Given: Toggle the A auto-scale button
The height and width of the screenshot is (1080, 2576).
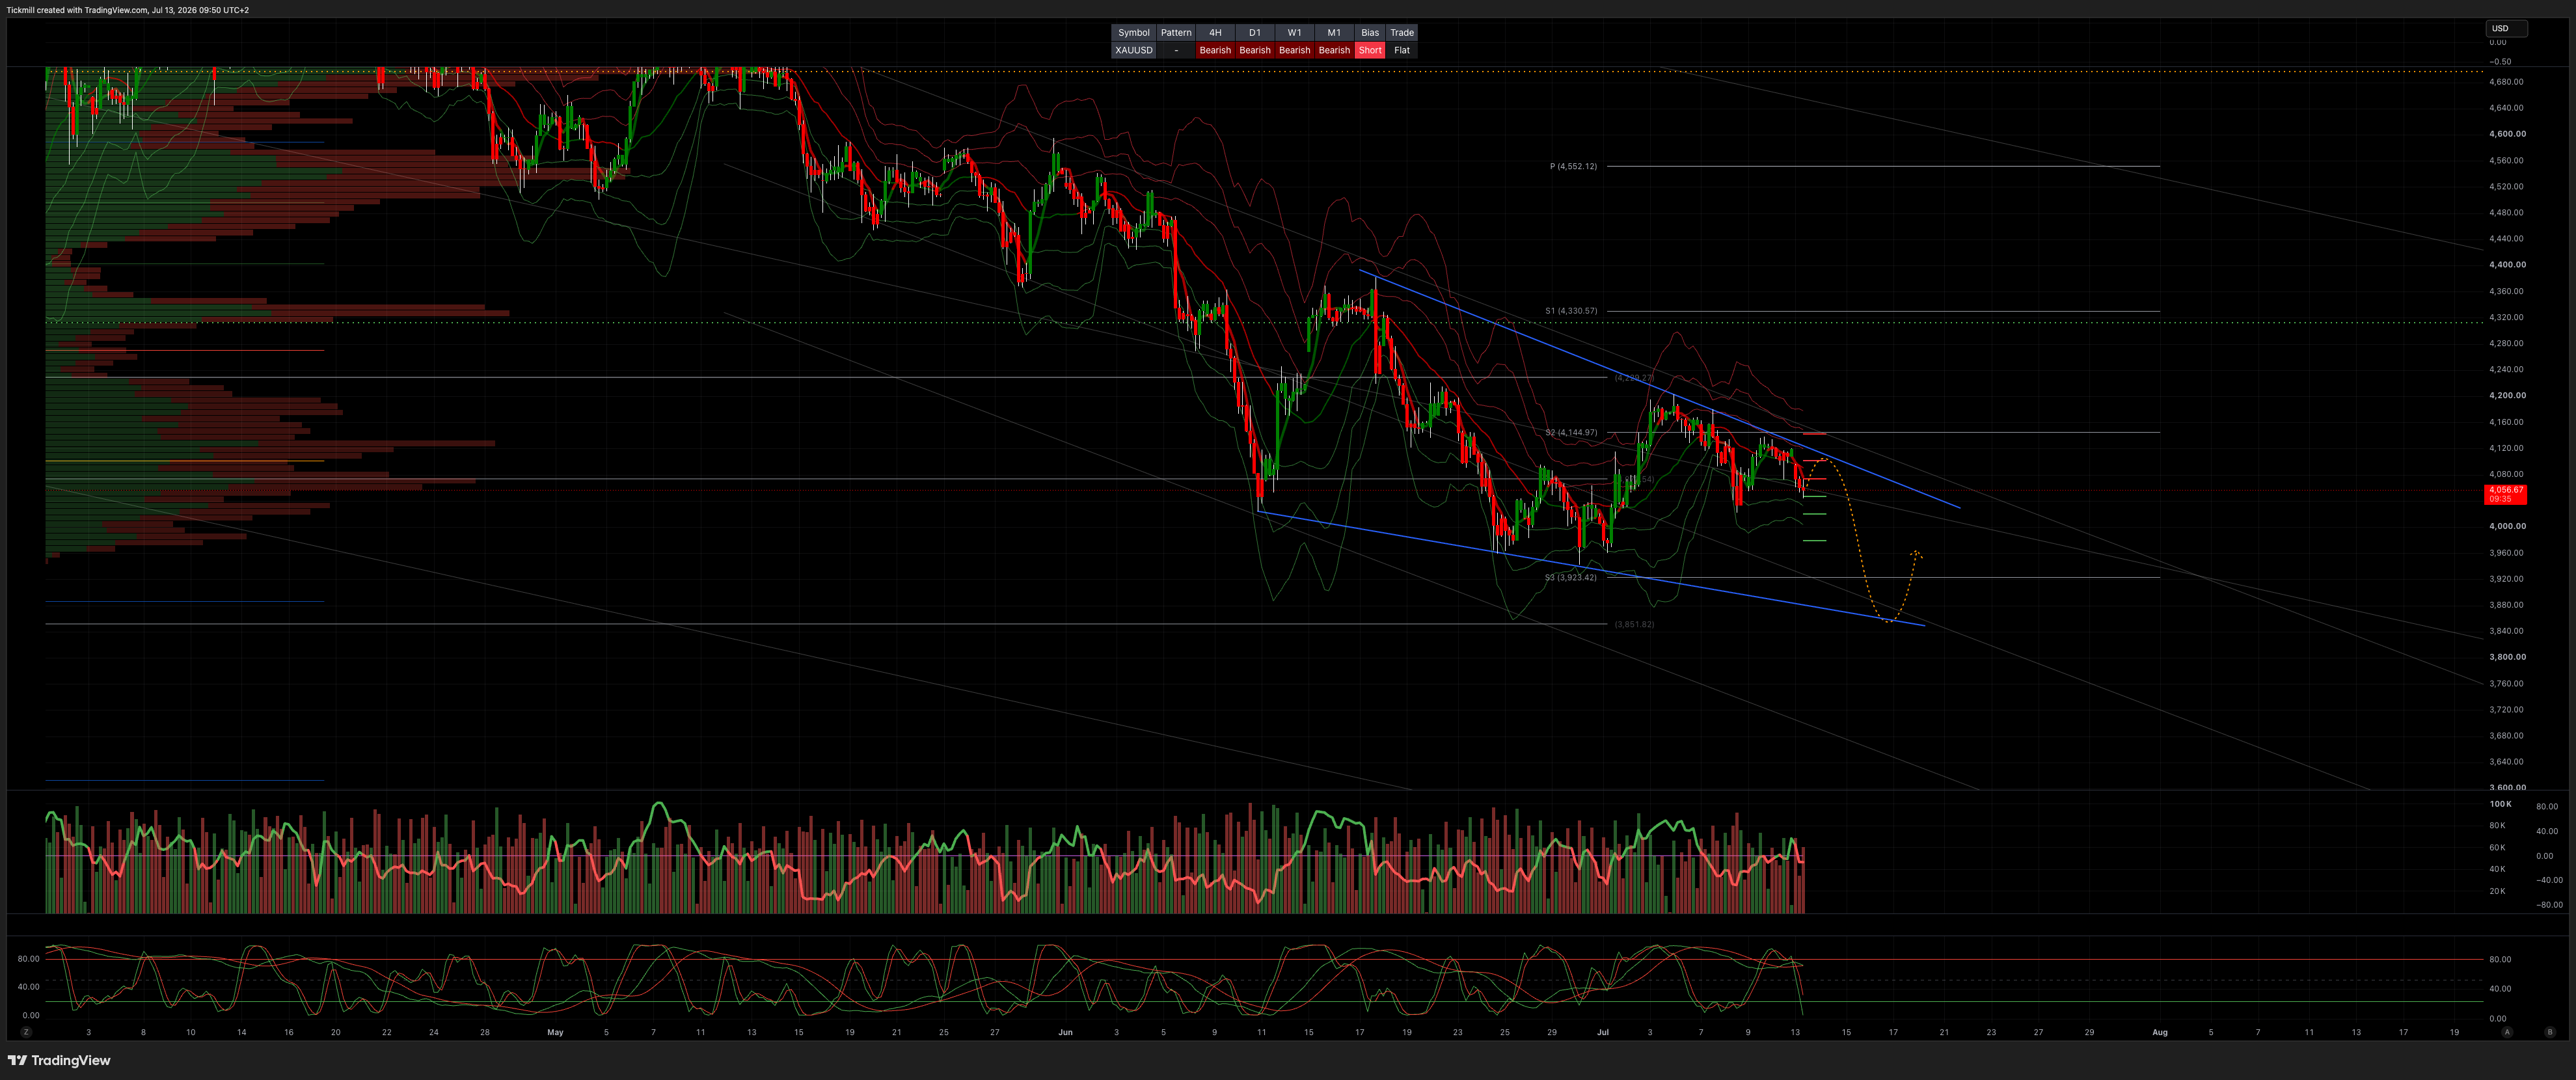Looking at the screenshot, I should 2506,1032.
